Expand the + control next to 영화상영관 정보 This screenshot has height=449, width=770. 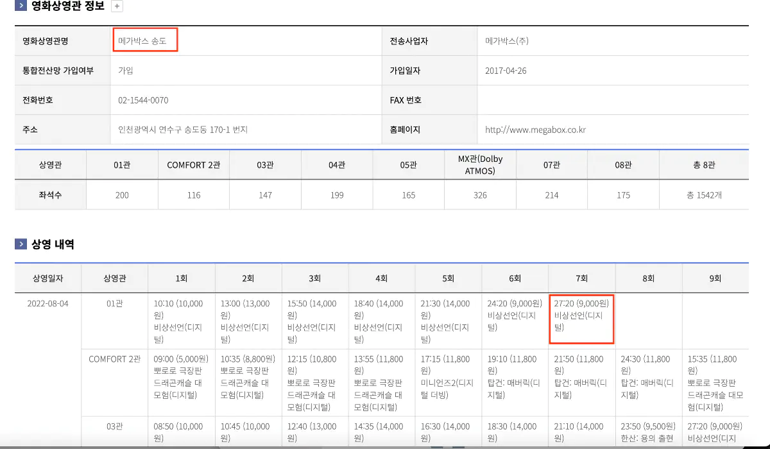[117, 6]
